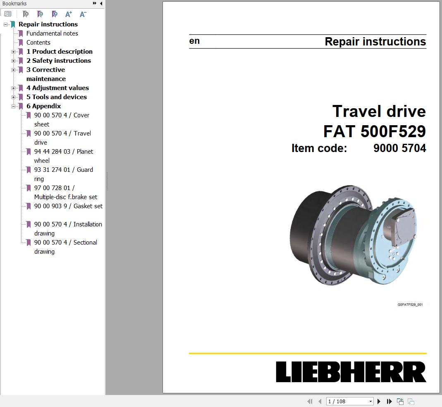The width and height of the screenshot is (442, 407).
Task: Click the 'en' language code in page header
Action: click(194, 41)
